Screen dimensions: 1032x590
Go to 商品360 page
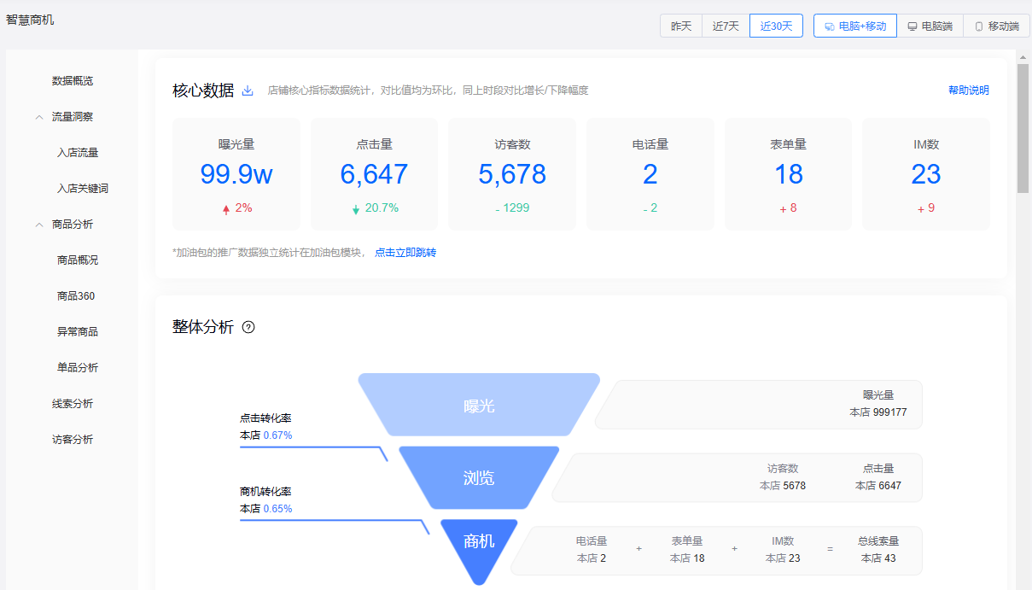(76, 296)
